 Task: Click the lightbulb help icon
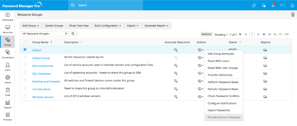pyautogui.click(x=293, y=14)
